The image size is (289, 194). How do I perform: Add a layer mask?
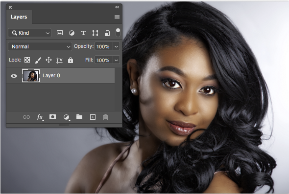pos(52,117)
